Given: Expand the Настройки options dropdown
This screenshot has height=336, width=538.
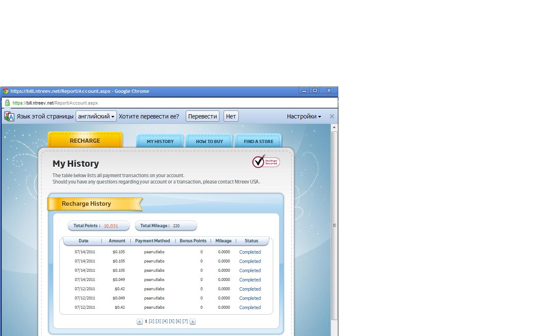Looking at the screenshot, I should (304, 116).
